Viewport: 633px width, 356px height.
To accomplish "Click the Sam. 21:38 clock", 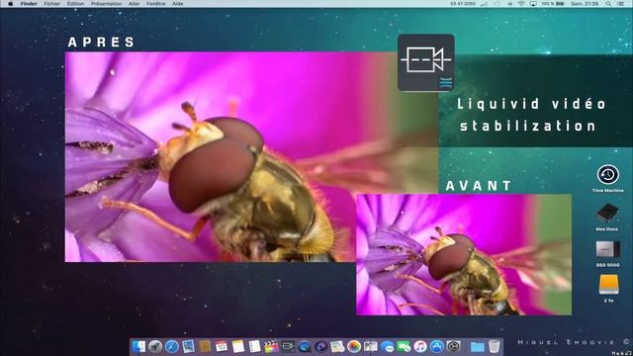I will (x=585, y=4).
